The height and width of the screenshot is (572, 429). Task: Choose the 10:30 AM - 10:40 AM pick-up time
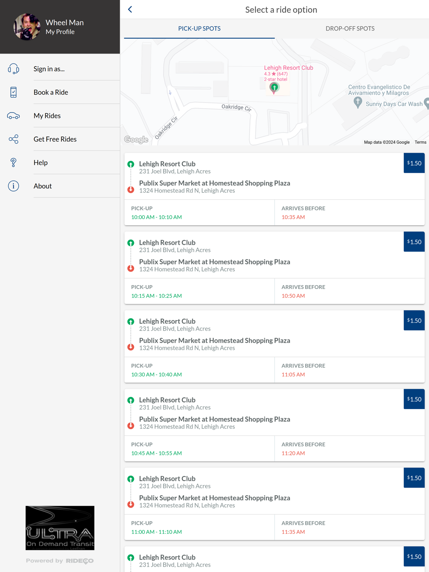[157, 374]
